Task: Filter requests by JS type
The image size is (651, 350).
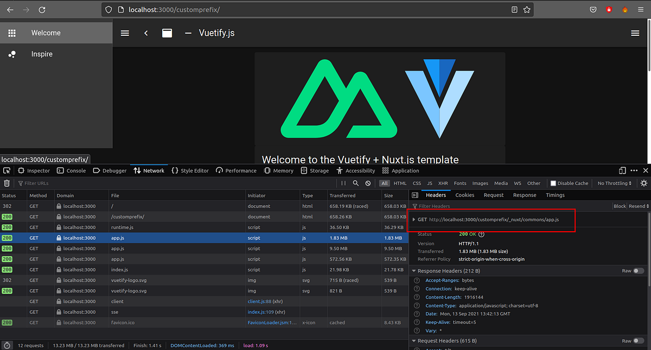Action: click(430, 183)
